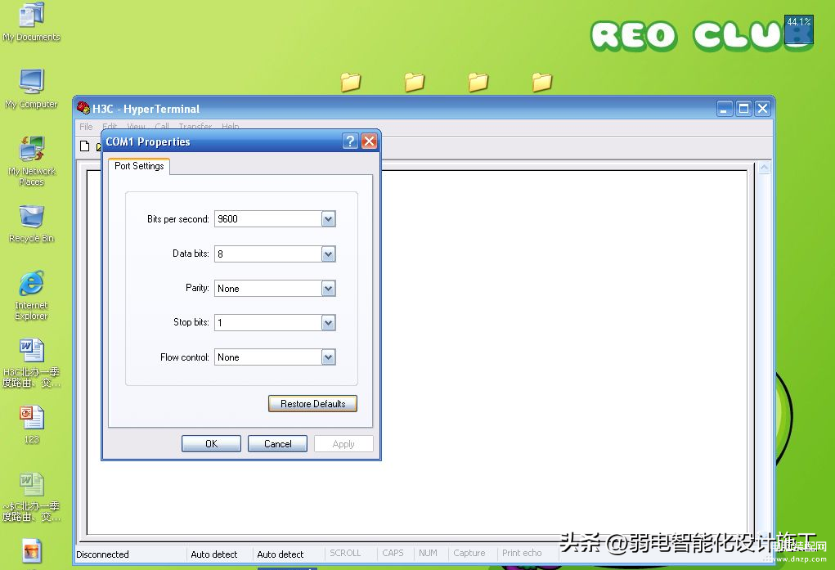The image size is (835, 570).
Task: Click the Disconnected status bar entry
Action: (x=103, y=554)
